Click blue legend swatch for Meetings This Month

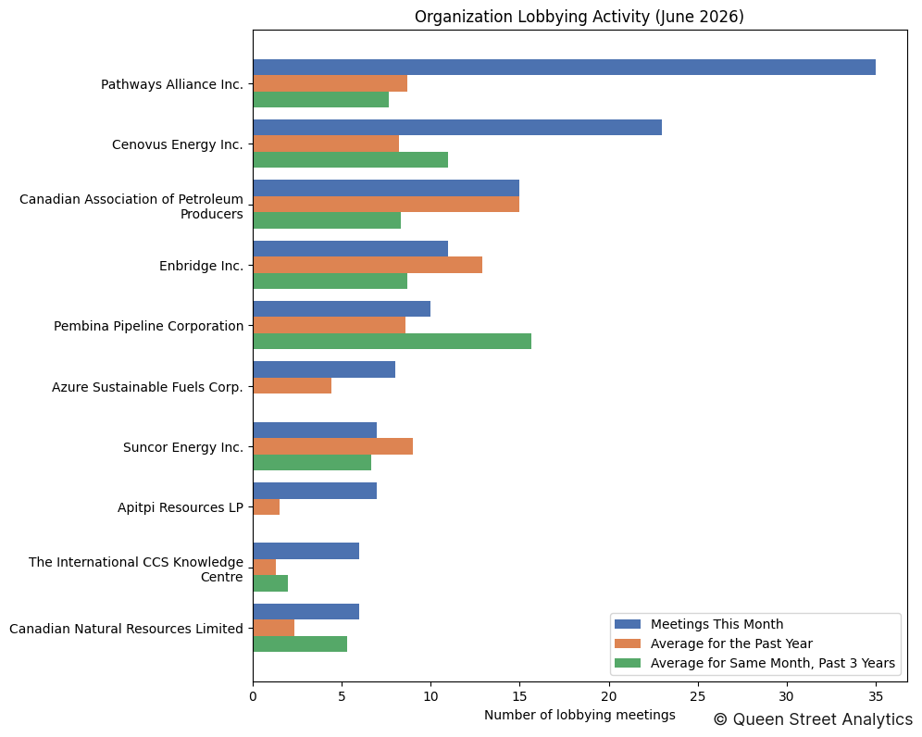pos(628,624)
